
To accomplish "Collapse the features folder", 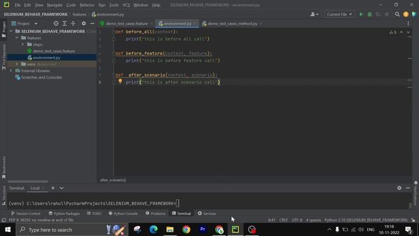I will click(x=17, y=38).
